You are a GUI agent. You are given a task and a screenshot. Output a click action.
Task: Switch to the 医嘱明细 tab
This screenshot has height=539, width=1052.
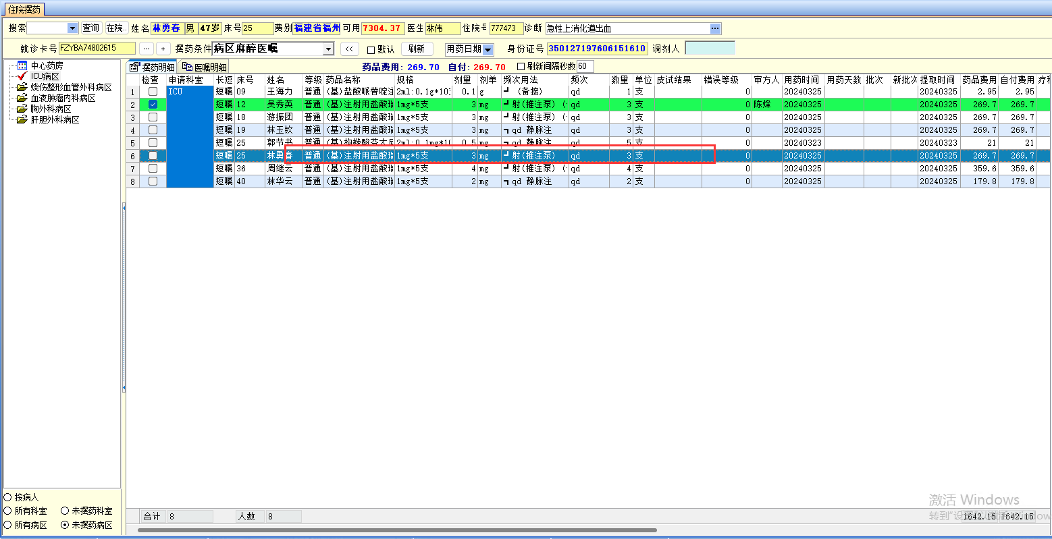tap(203, 67)
